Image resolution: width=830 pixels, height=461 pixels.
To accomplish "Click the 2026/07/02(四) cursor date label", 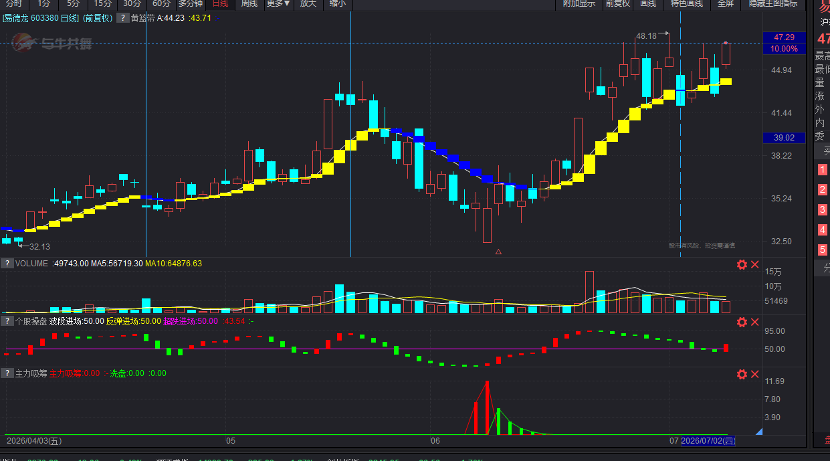I will pos(709,441).
